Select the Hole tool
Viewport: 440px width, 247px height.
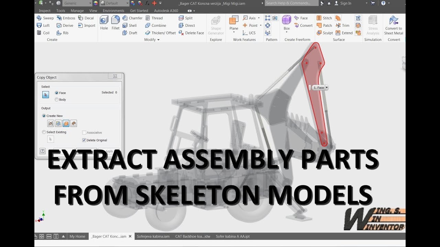tap(104, 23)
